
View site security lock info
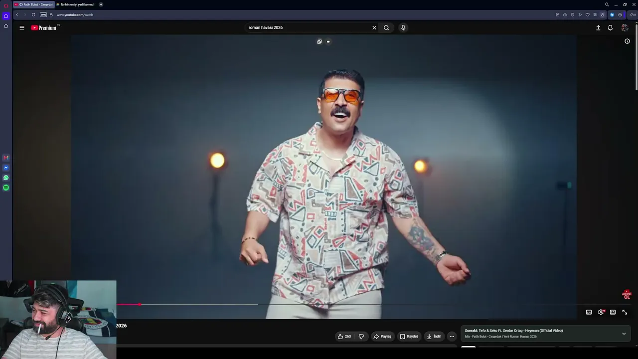(51, 15)
